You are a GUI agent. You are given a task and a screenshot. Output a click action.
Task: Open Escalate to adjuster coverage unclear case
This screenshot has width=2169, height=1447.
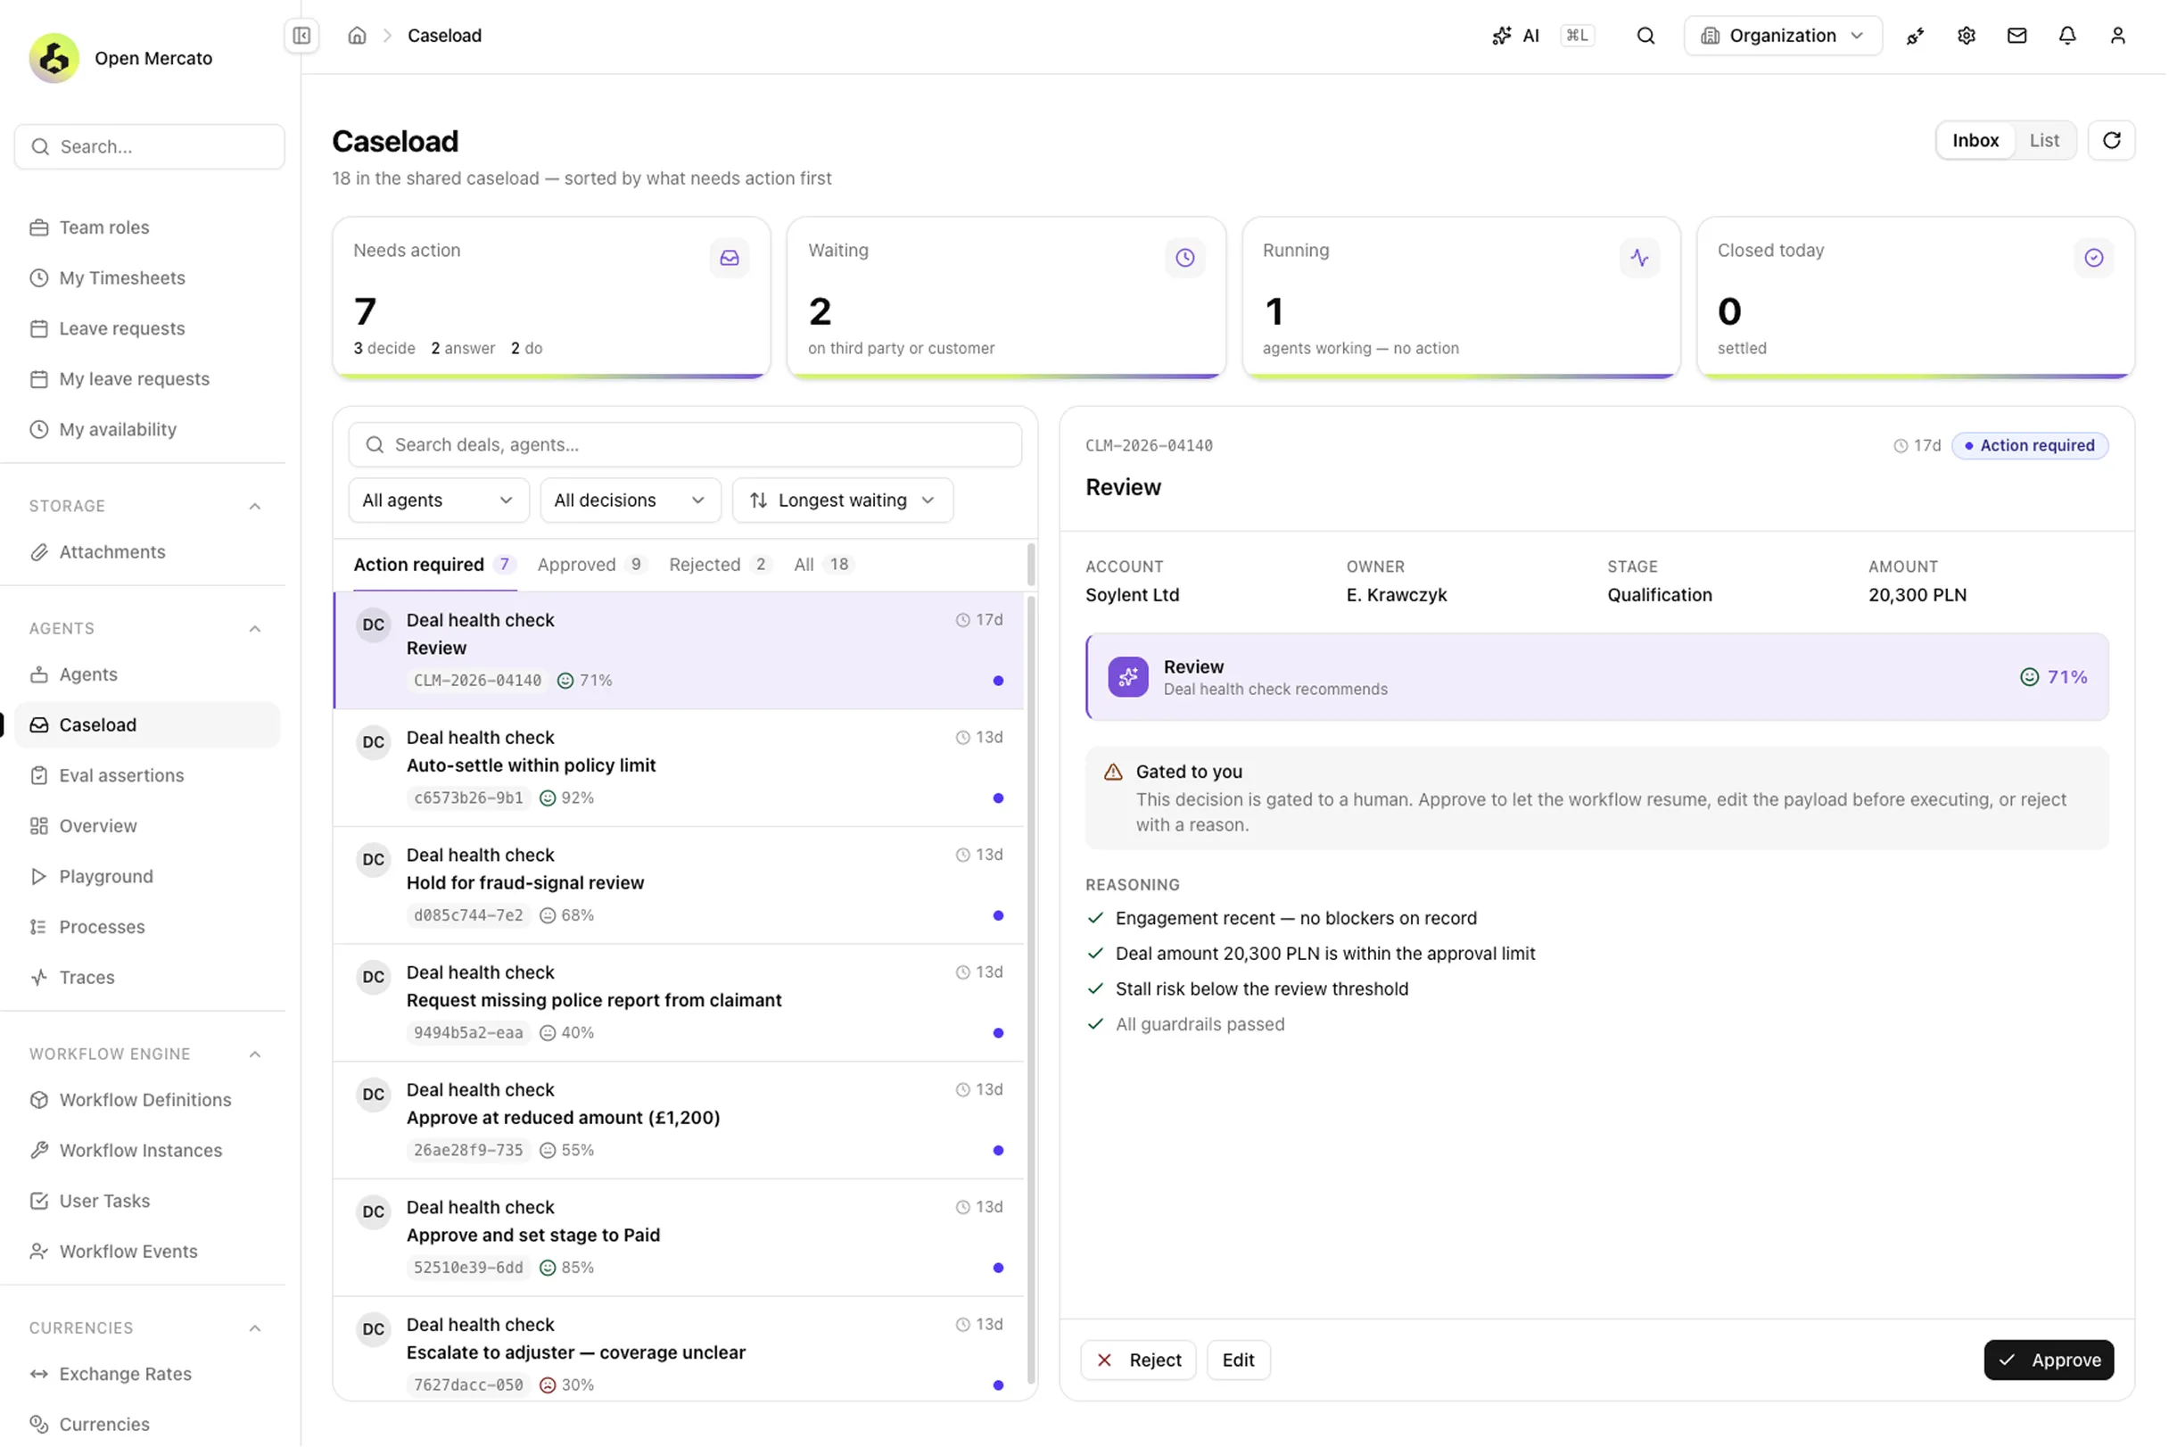click(679, 1348)
